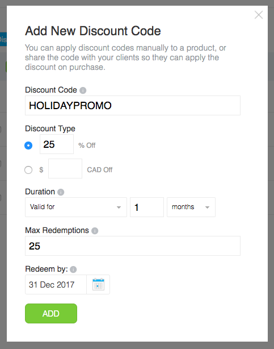Viewport: 274px width, 349px height.
Task: Click the Redeem by date field
Action: (x=56, y=284)
